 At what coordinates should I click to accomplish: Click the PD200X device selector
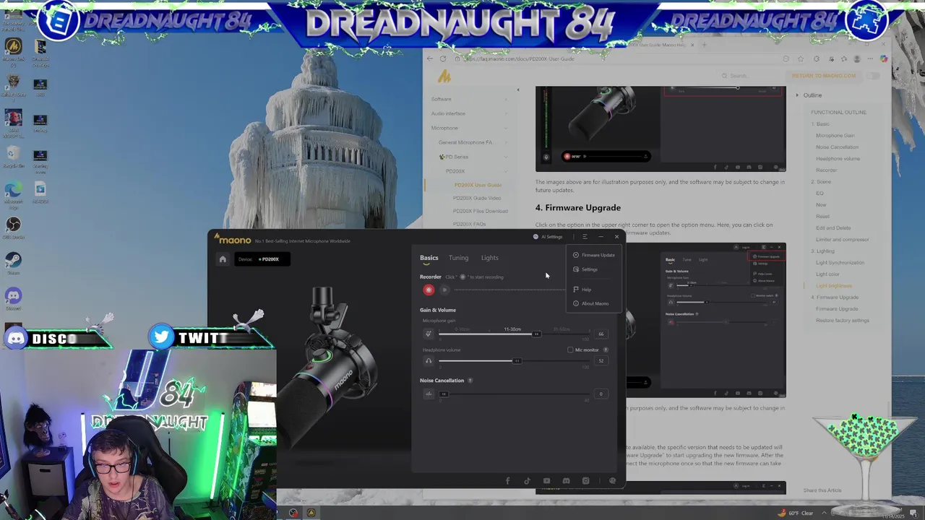click(x=262, y=259)
